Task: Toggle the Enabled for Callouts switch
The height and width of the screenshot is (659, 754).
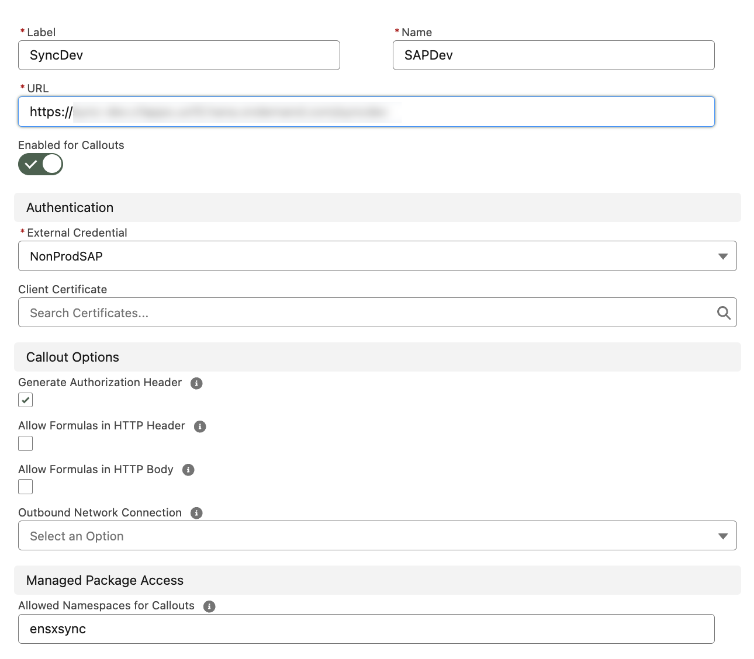Action: 40,164
